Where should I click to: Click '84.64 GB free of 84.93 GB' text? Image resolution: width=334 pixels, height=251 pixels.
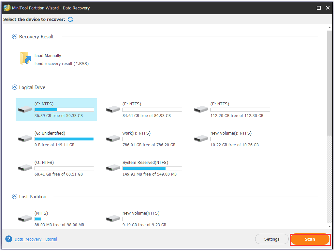click(147, 116)
